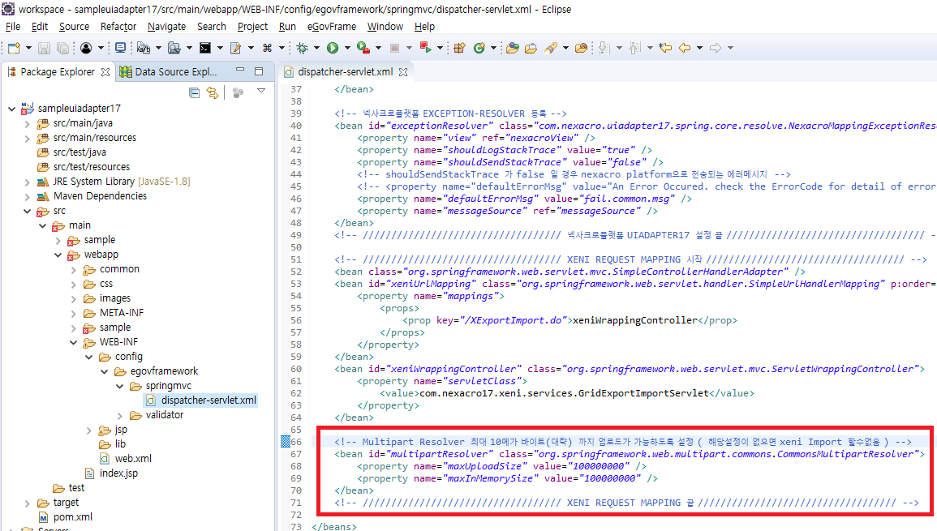
Task: Click line 66 marker in editor gutter
Action: (x=285, y=442)
